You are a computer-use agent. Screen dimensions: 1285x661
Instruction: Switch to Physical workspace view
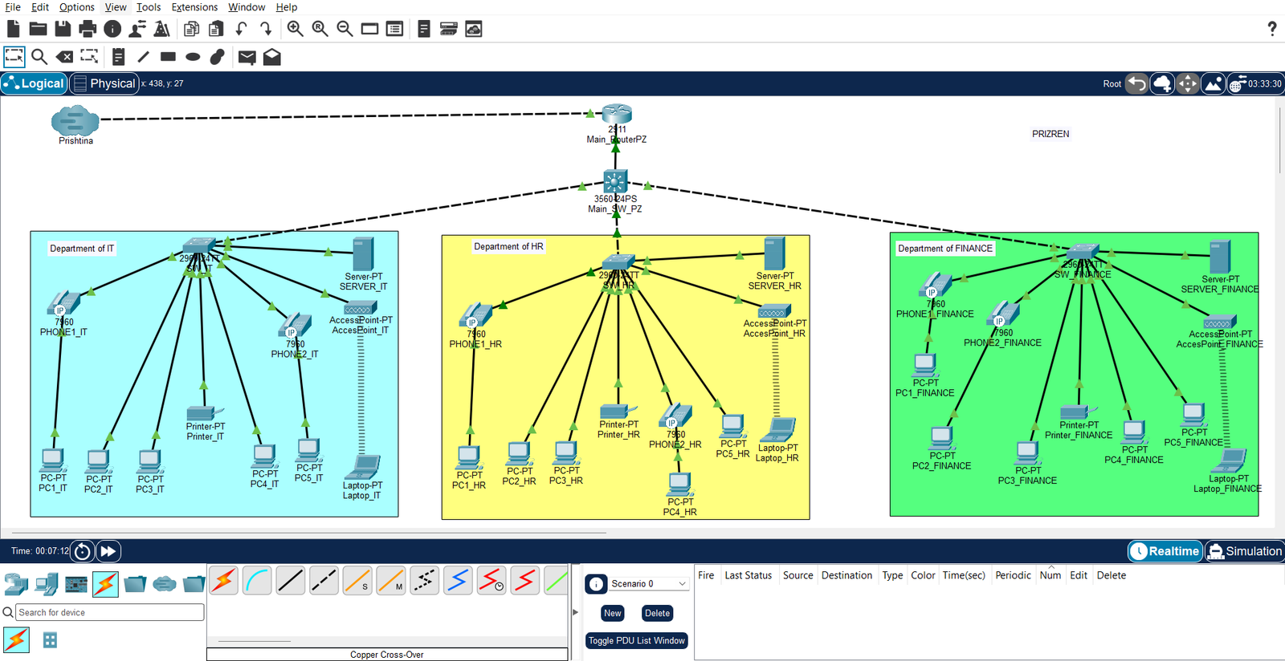coord(104,83)
